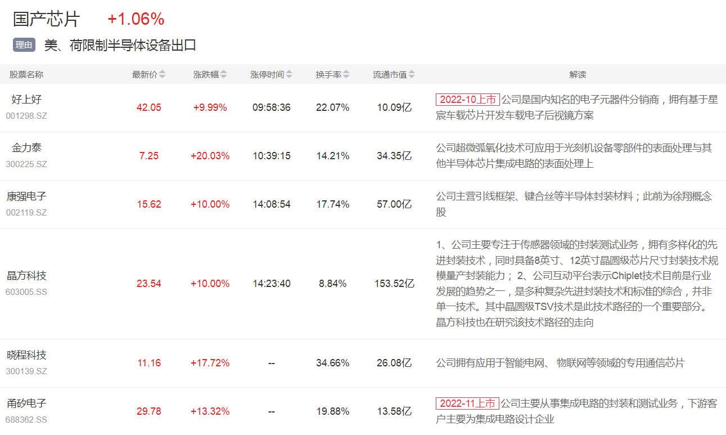This screenshot has width=726, height=435.
Task: Click turnover rate 8.84%
Action: (x=333, y=284)
